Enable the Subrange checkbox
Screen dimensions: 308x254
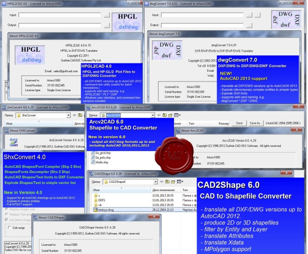coord(9,227)
